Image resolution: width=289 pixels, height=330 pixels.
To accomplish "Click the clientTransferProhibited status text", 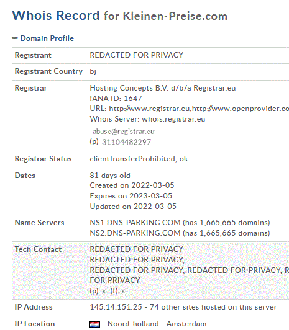I will pos(133,159).
